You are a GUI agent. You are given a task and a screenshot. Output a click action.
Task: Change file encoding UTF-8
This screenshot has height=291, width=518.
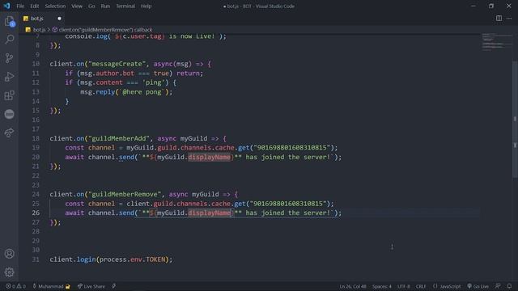click(404, 286)
